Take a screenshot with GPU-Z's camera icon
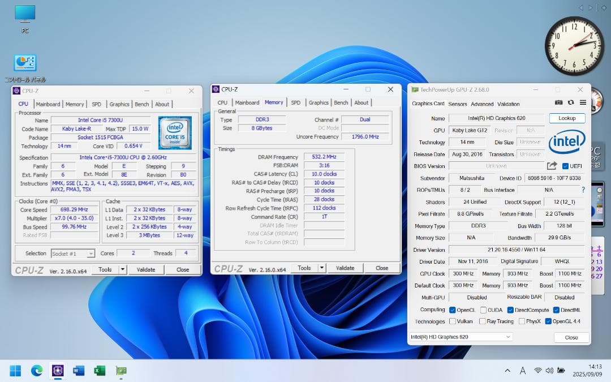This screenshot has height=382, width=611. tap(558, 102)
